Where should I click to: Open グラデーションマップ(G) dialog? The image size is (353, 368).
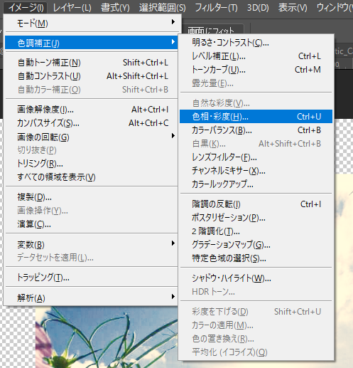click(x=256, y=245)
